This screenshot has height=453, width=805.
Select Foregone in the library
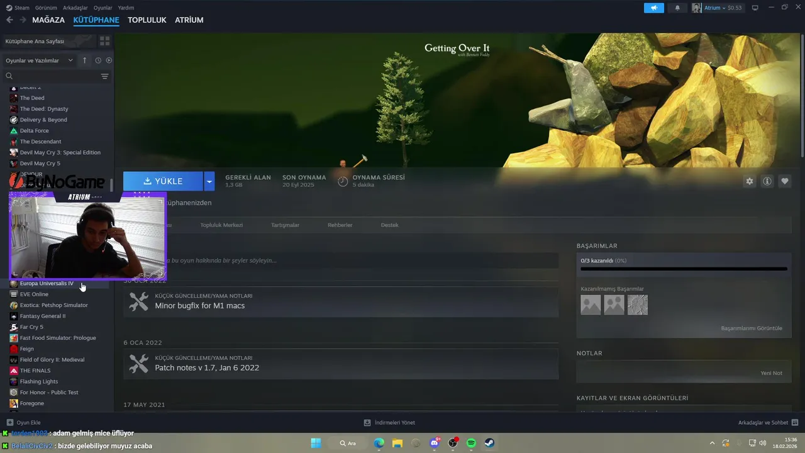[x=31, y=403]
